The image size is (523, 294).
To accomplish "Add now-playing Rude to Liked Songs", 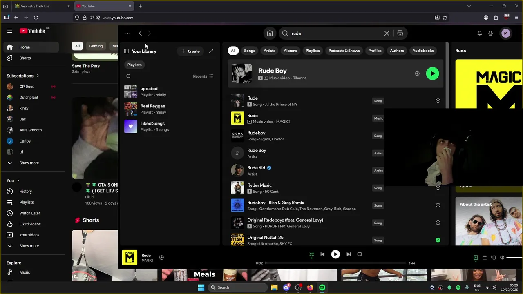I will point(161,258).
